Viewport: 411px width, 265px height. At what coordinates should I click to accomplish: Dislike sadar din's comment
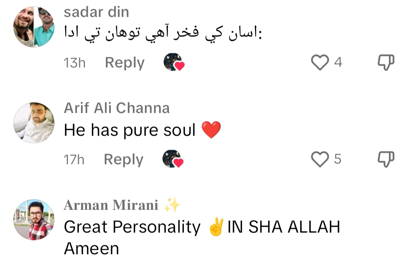[386, 62]
